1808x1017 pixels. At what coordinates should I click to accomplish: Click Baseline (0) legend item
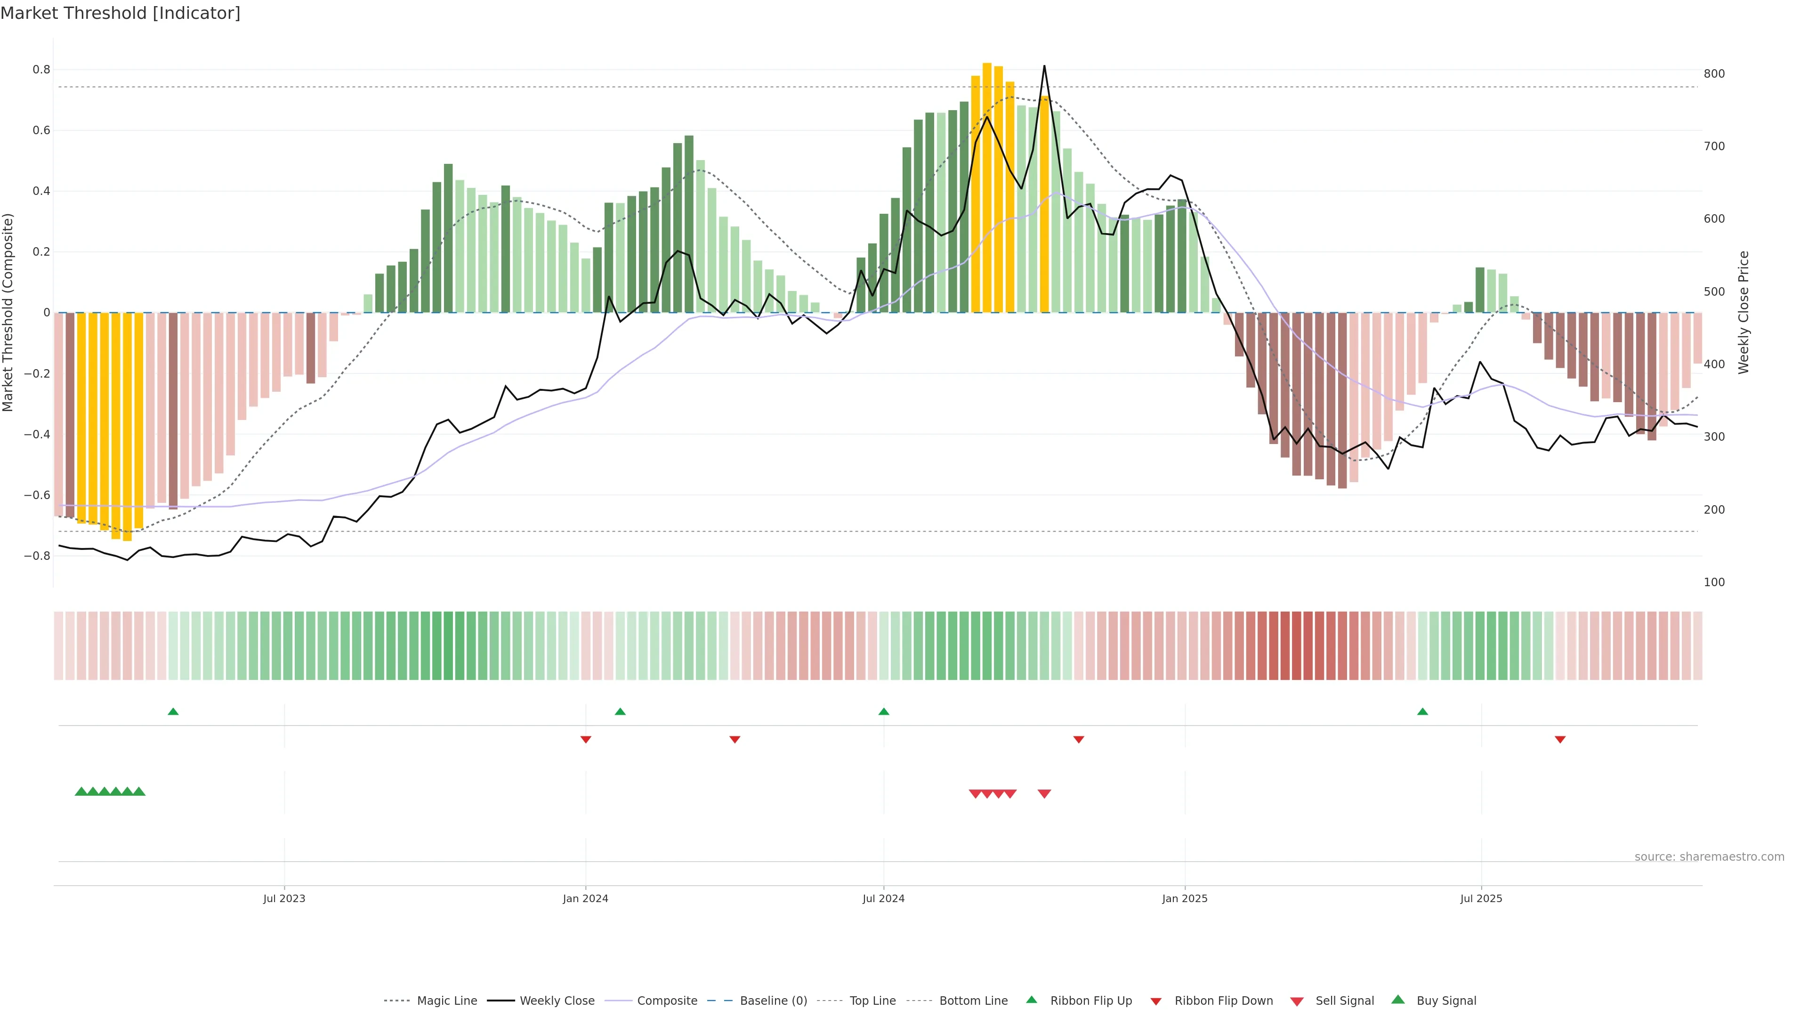point(774,1001)
